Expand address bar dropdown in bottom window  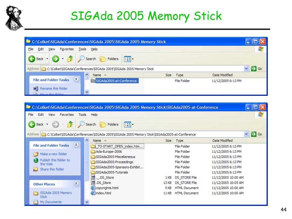246,134
